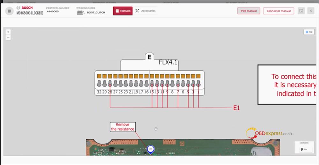This screenshot has height=165, width=319.
Task: Zoom out with the minus button
Action: pos(8,37)
